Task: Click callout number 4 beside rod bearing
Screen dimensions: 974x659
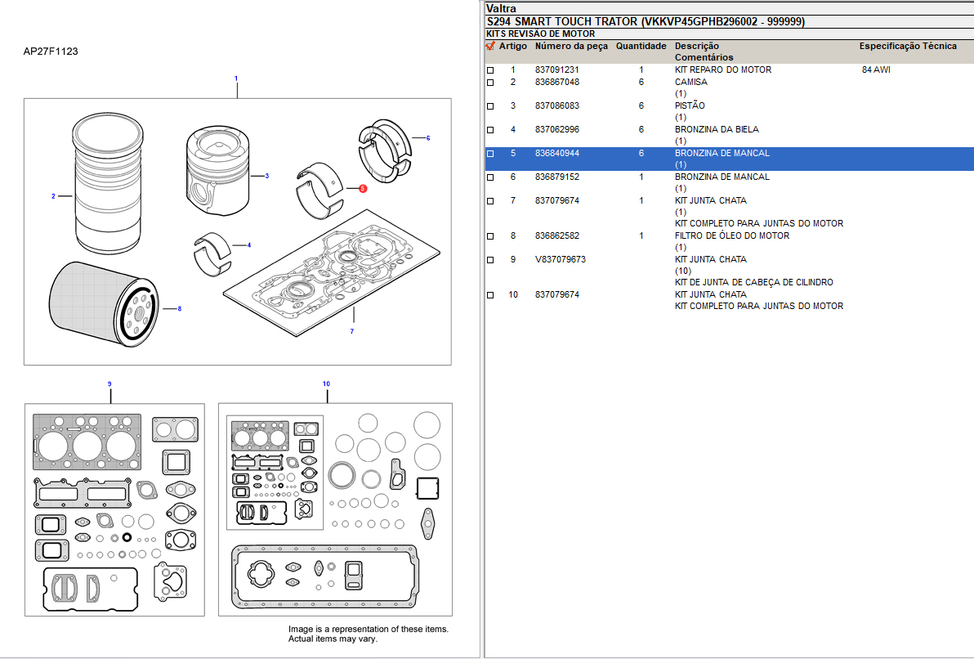Action: coord(248,245)
